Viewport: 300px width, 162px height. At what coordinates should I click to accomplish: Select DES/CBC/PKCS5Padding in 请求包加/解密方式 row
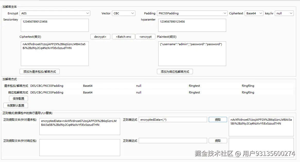(x=47, y=86)
